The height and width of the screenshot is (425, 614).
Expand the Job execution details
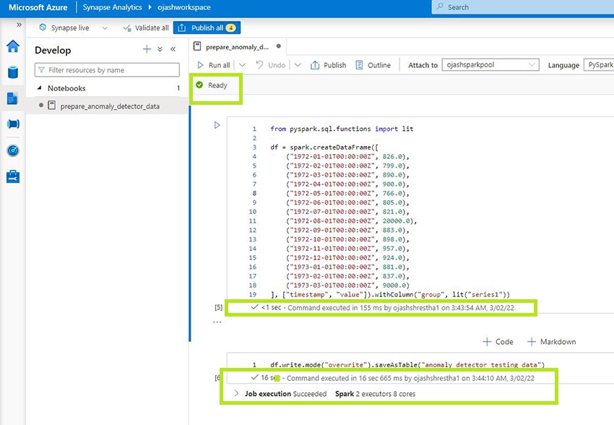coord(237,394)
